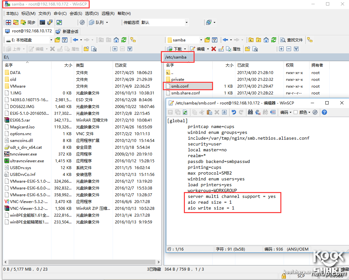The height and width of the screenshot is (280, 349).
Task: Open the 文件(F) menu
Action: point(45,14)
